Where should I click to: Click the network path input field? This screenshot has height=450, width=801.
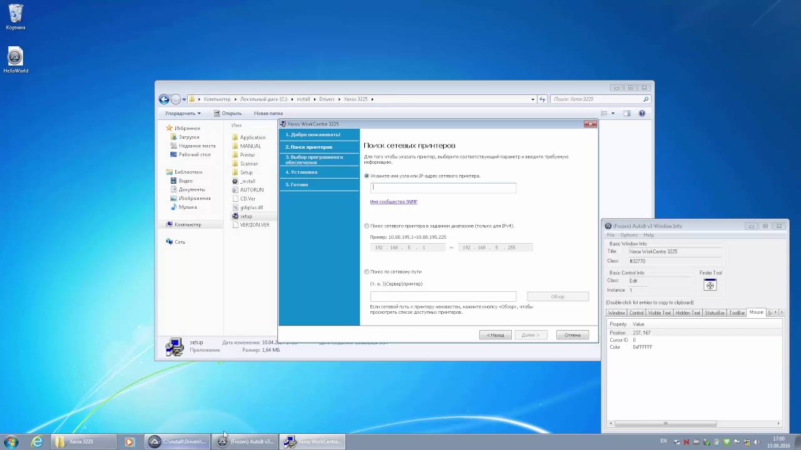443,296
